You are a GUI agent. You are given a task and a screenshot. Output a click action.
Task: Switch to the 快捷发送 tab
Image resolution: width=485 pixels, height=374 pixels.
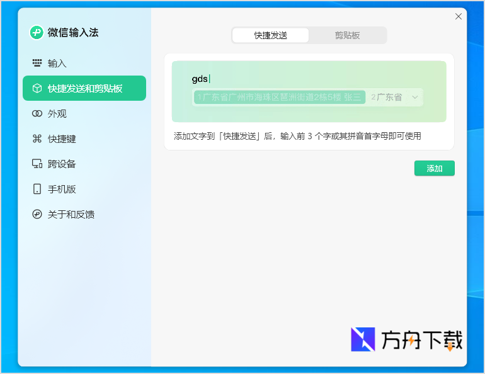271,35
